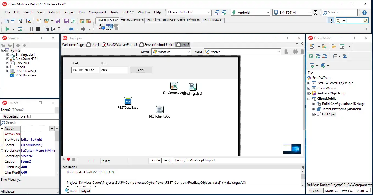
Task: Open the Form2 TForm2 object selector dropdown
Action: (57, 110)
